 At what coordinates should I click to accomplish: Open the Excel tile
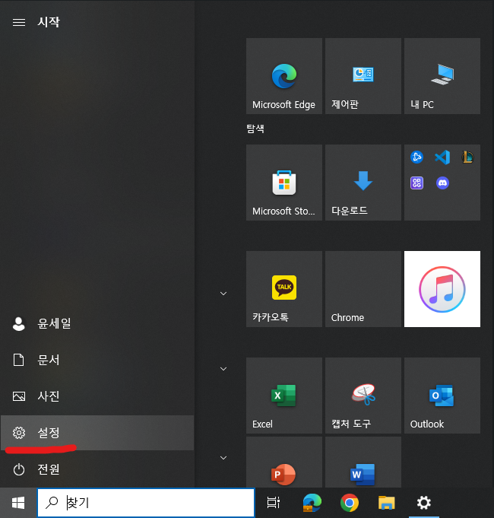[x=284, y=396]
